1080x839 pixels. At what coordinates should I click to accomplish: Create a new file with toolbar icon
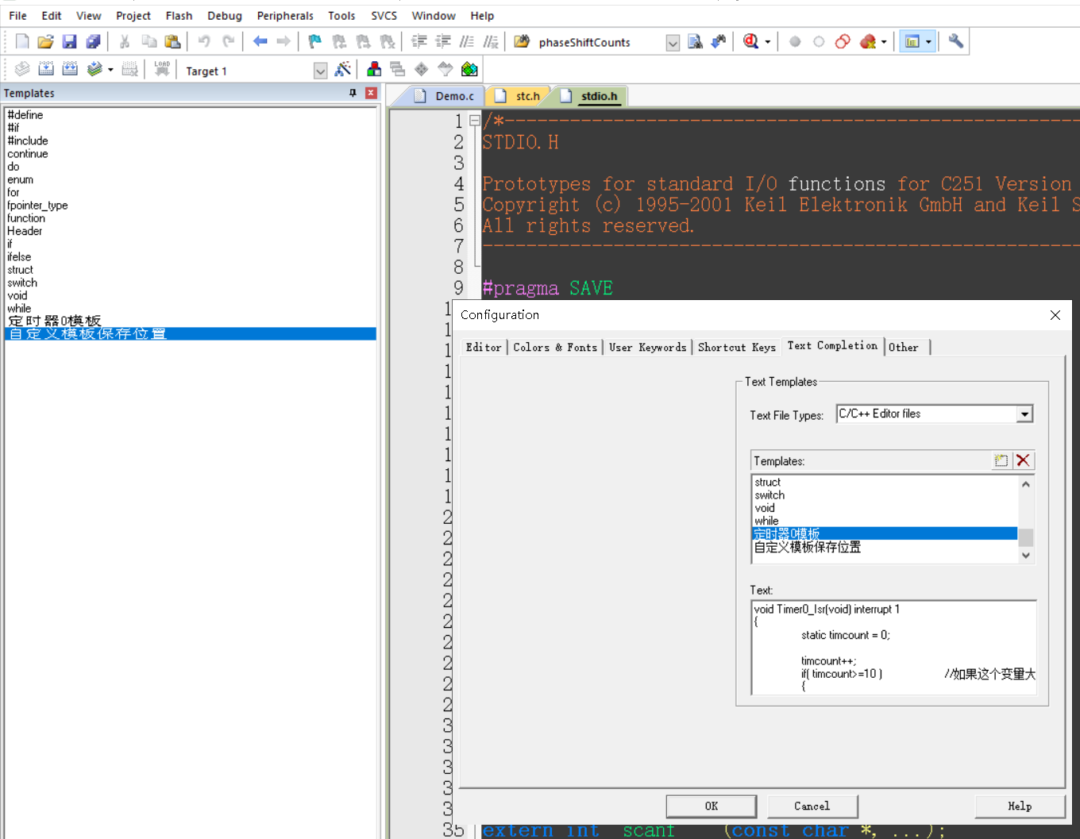tap(22, 41)
